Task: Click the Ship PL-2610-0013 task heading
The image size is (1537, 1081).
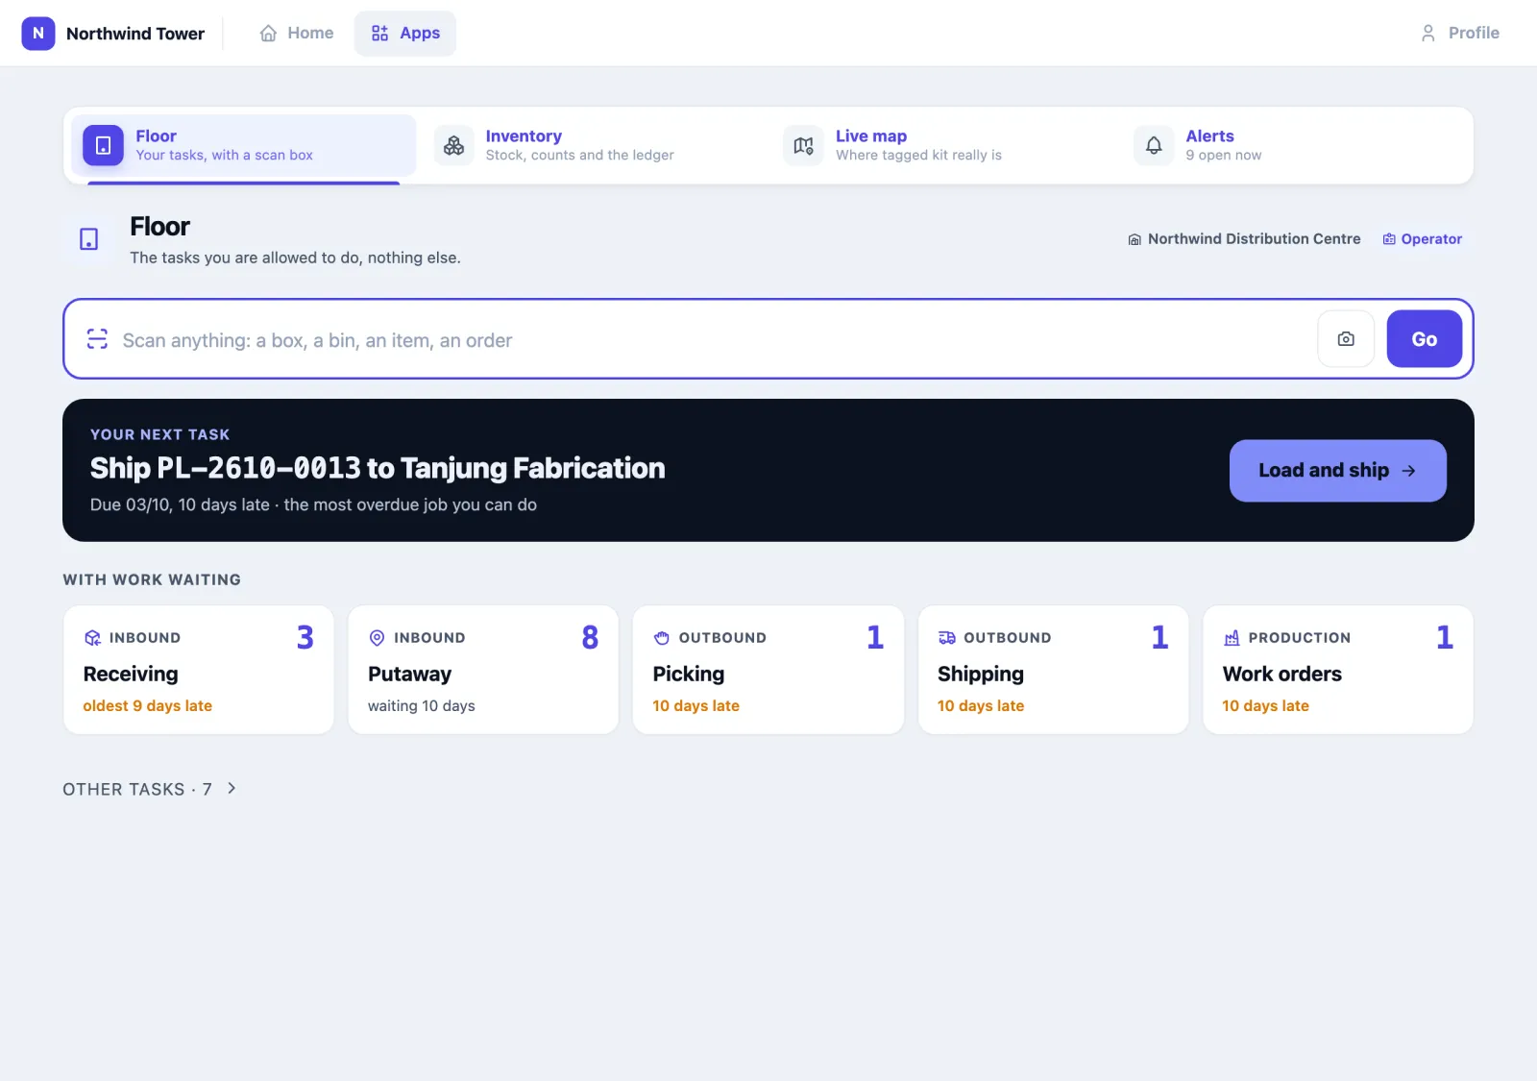Action: [x=378, y=468]
